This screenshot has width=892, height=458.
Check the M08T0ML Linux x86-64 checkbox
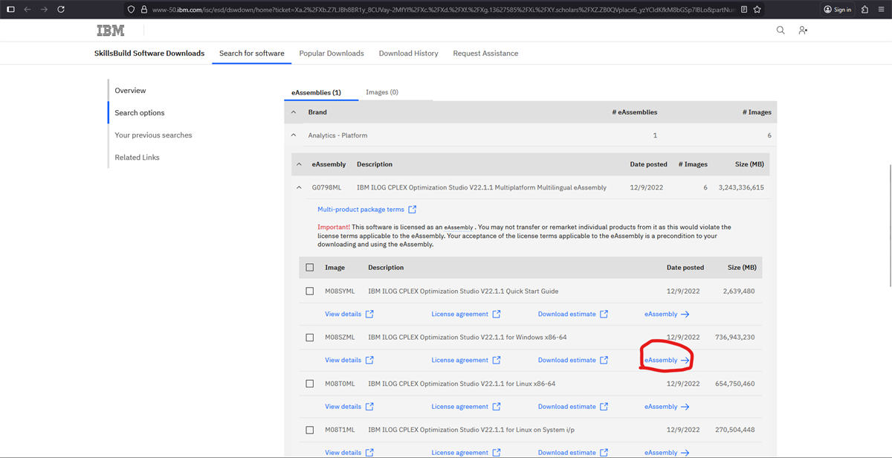(x=310, y=384)
